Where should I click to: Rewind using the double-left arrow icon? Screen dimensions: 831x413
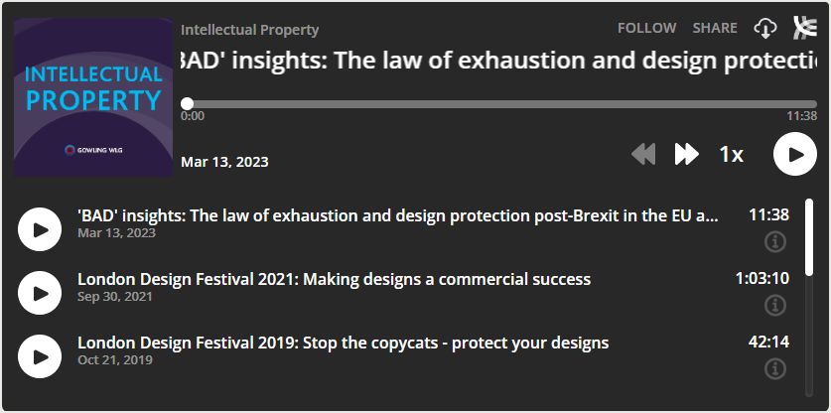pyautogui.click(x=643, y=154)
